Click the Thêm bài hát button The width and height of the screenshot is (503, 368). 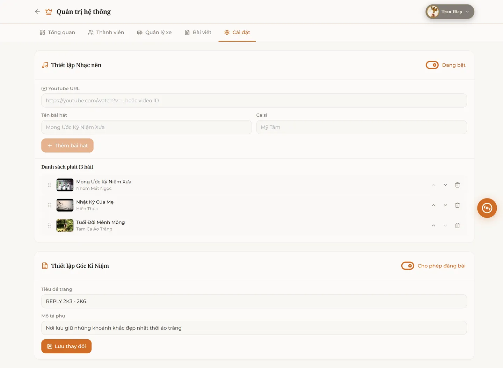(x=67, y=146)
